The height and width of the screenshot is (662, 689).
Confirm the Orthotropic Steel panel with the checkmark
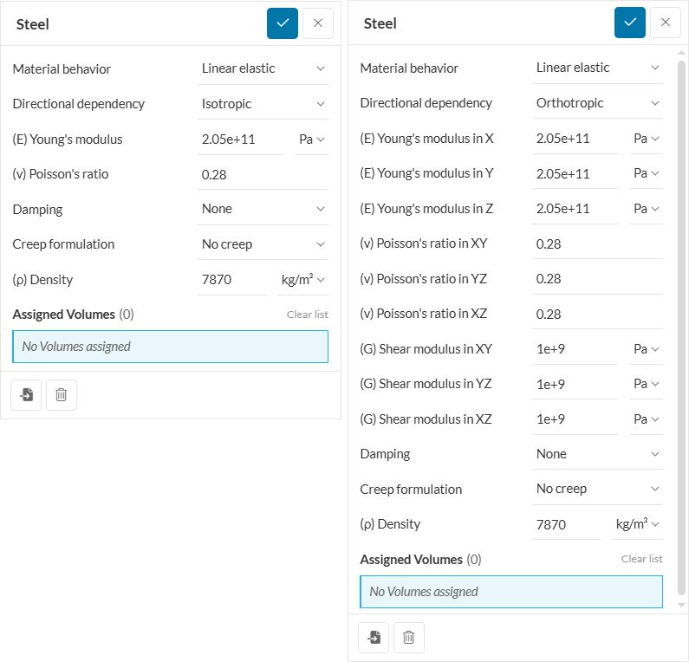630,23
